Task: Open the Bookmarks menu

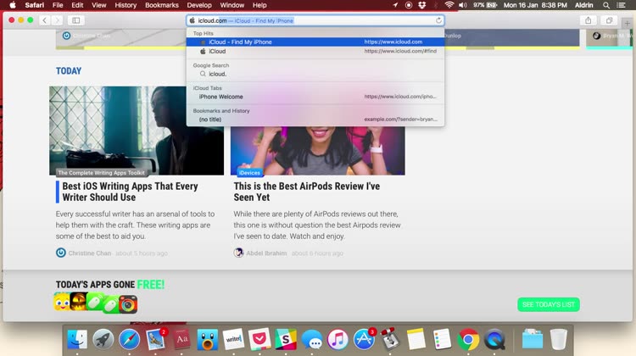Action: [x=161, y=5]
